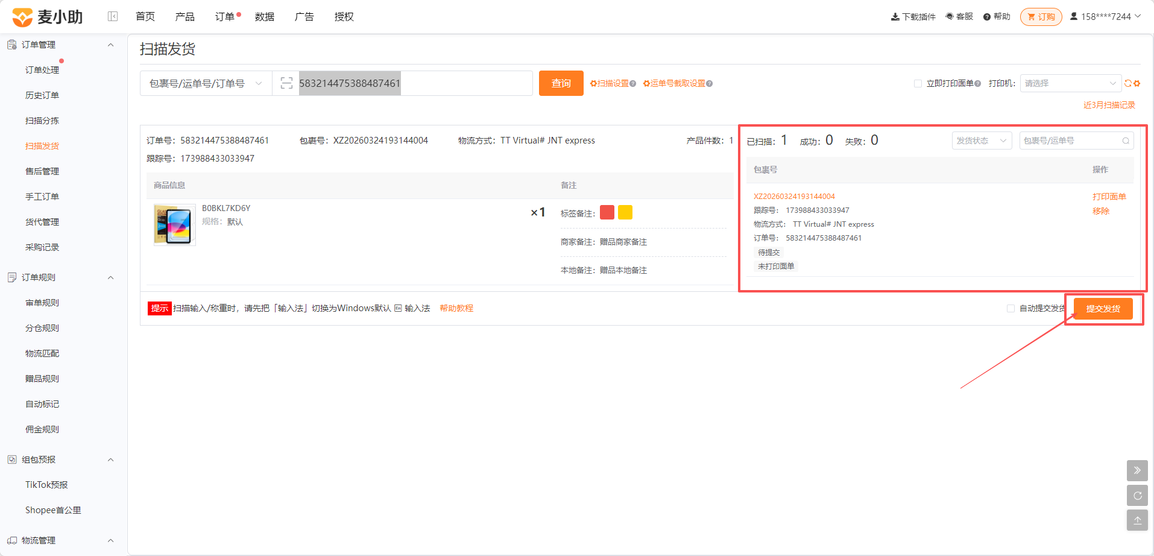1154x556 pixels.
Task: Collapse the sidebar with the fold icon
Action: point(113,16)
